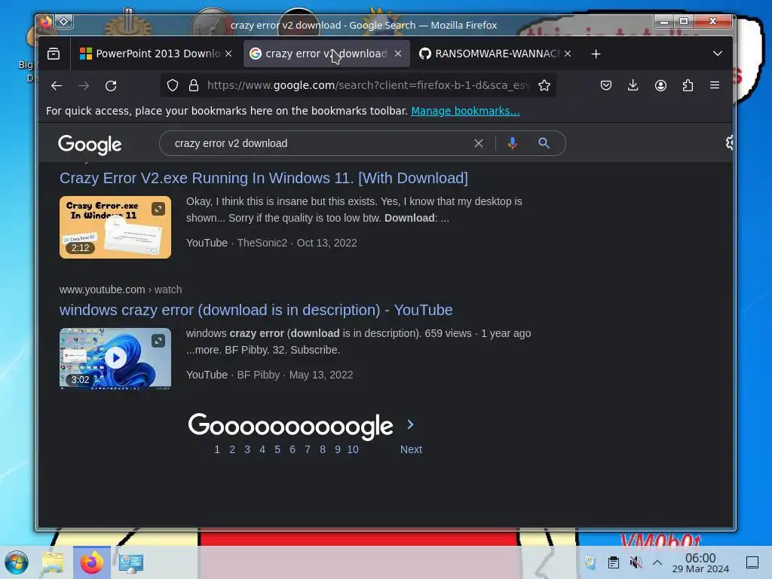Reload the current page
Image resolution: width=772 pixels, height=579 pixels.
(x=111, y=86)
